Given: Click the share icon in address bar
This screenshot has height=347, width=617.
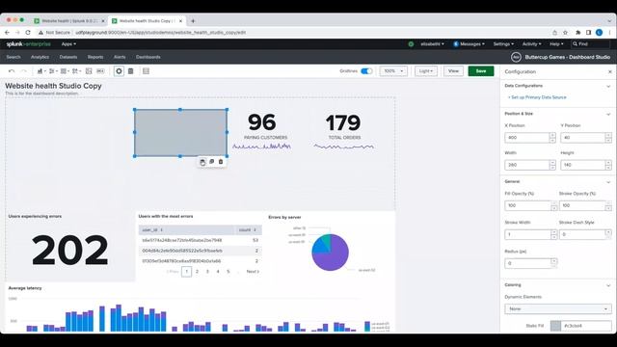Looking at the screenshot, I should point(555,32).
